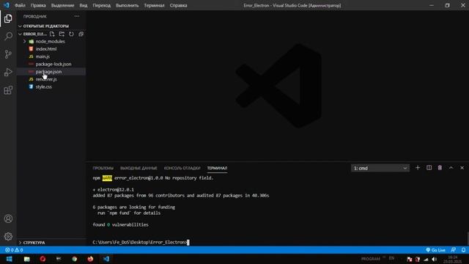Click the New Folder icon in explorer
The width and height of the screenshot is (469, 264).
(62, 34)
